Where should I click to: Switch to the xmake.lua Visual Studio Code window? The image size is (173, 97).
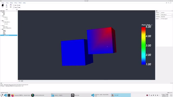(101, 95)
